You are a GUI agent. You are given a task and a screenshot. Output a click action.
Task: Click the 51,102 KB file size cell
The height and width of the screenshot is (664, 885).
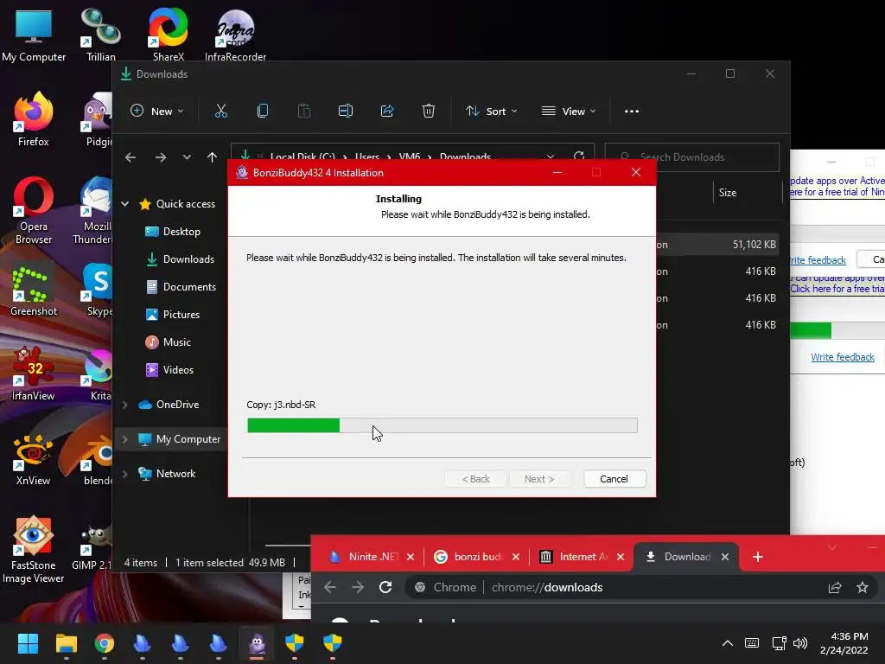click(754, 245)
